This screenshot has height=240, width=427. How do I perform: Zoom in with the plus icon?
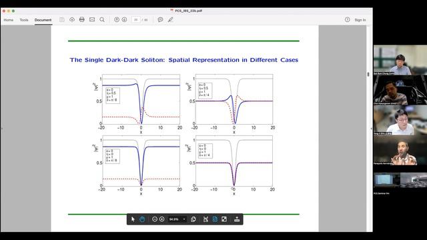[161, 219]
